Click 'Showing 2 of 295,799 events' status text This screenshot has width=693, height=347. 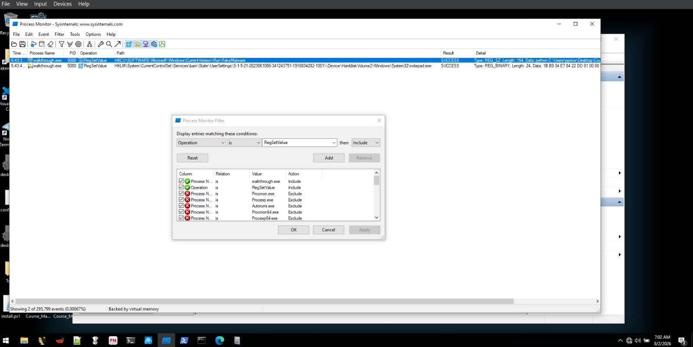click(x=48, y=309)
